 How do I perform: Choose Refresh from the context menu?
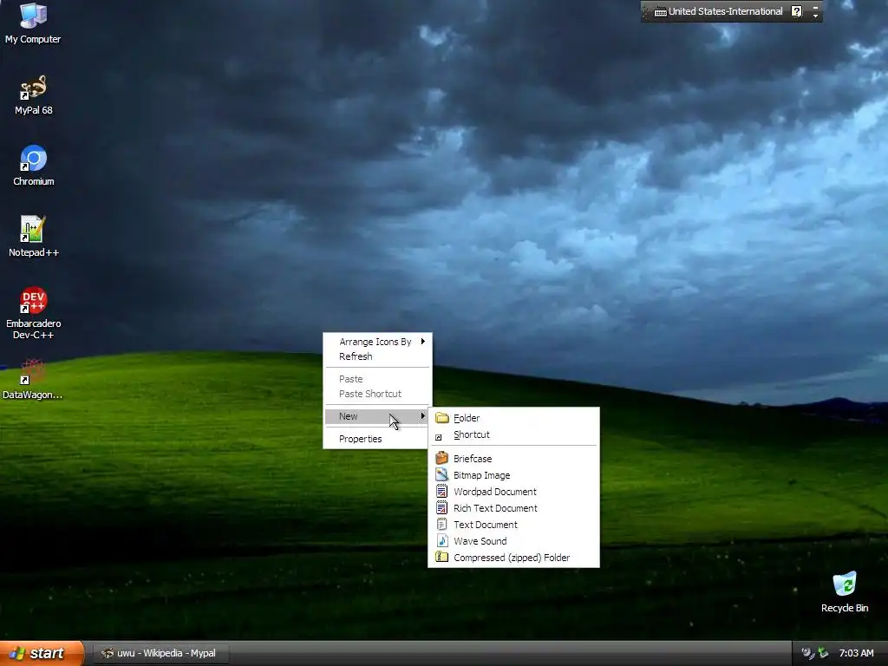click(377, 356)
